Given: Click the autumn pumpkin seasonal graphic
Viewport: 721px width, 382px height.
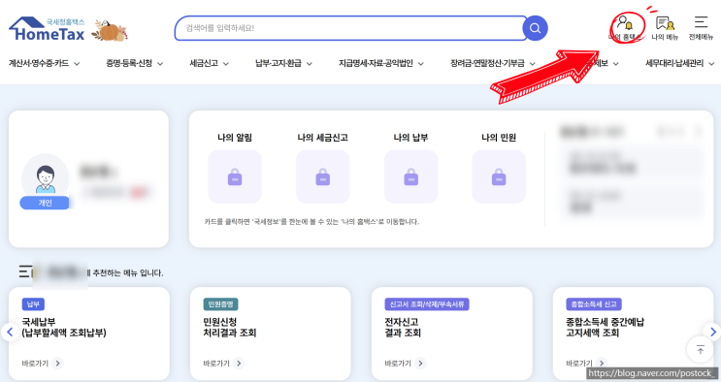Looking at the screenshot, I should [110, 30].
